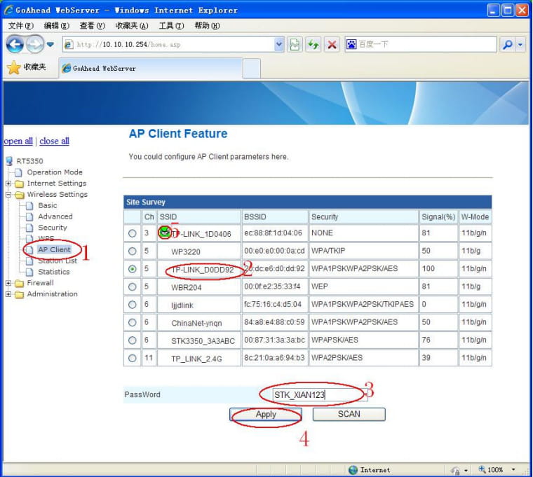This screenshot has width=533, height=477.
Task: Open the Advanced wireless page
Action: point(55,216)
